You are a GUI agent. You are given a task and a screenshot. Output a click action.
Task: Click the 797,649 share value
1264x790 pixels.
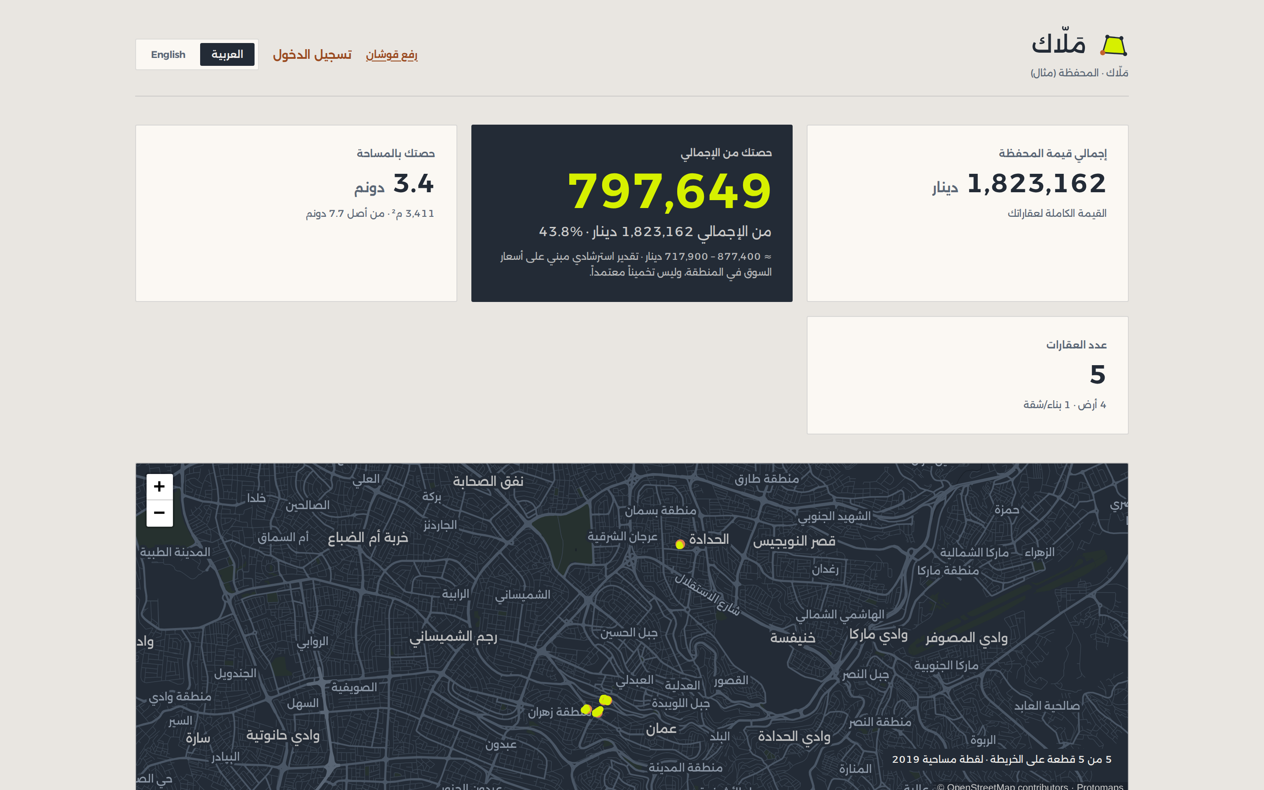tap(670, 191)
